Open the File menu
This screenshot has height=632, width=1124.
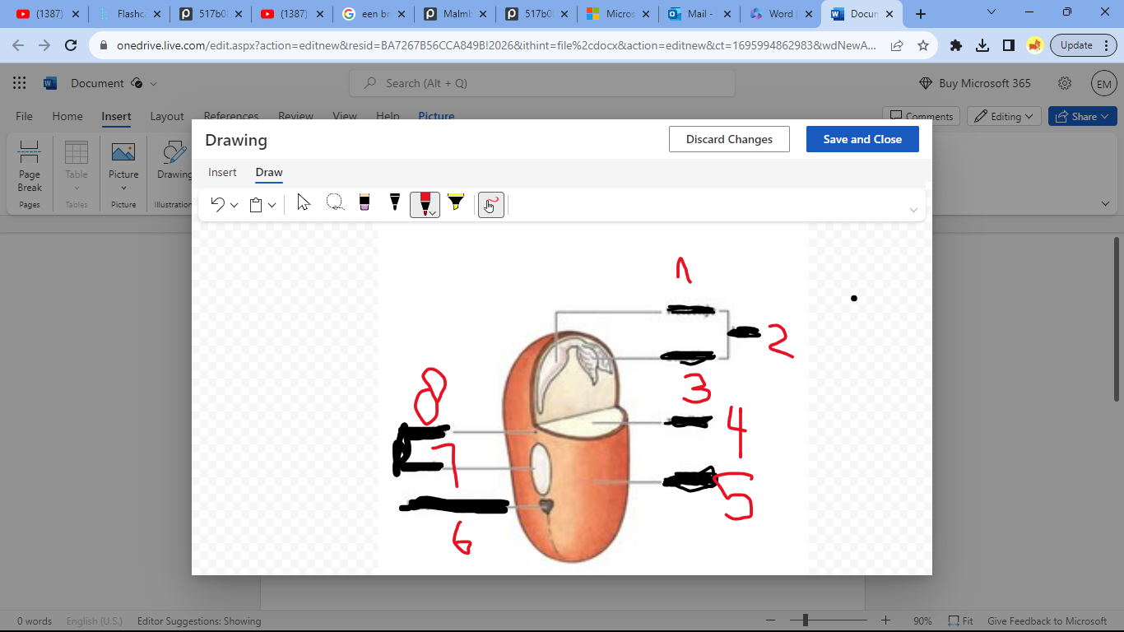click(24, 116)
